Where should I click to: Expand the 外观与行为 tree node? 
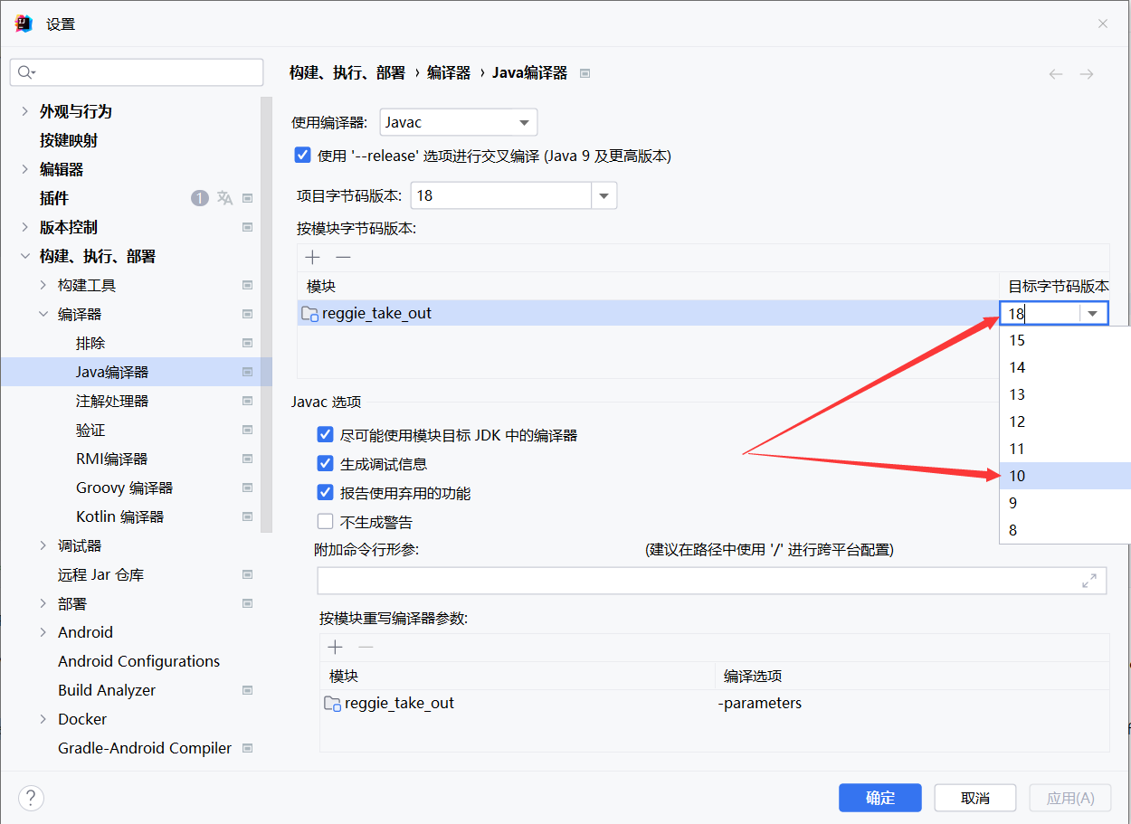coord(24,111)
